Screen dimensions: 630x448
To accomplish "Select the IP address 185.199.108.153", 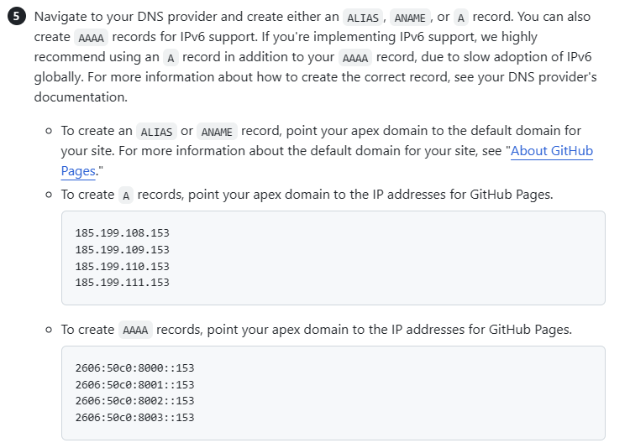I will tap(122, 233).
